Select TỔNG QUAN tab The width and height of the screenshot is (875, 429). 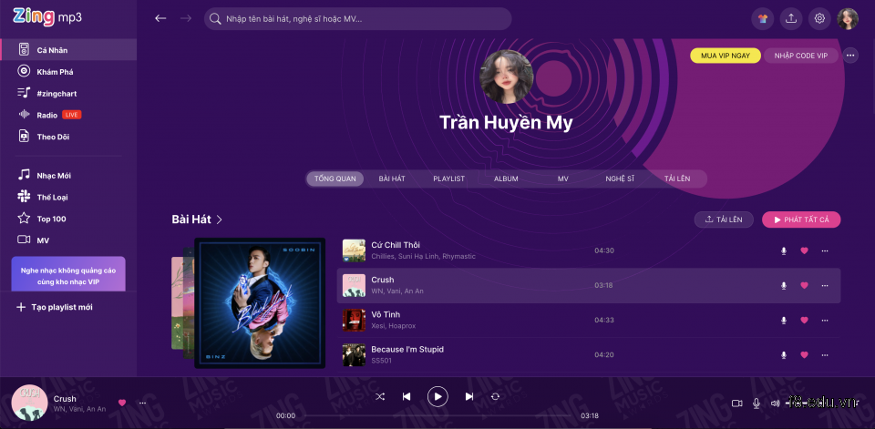tap(335, 179)
